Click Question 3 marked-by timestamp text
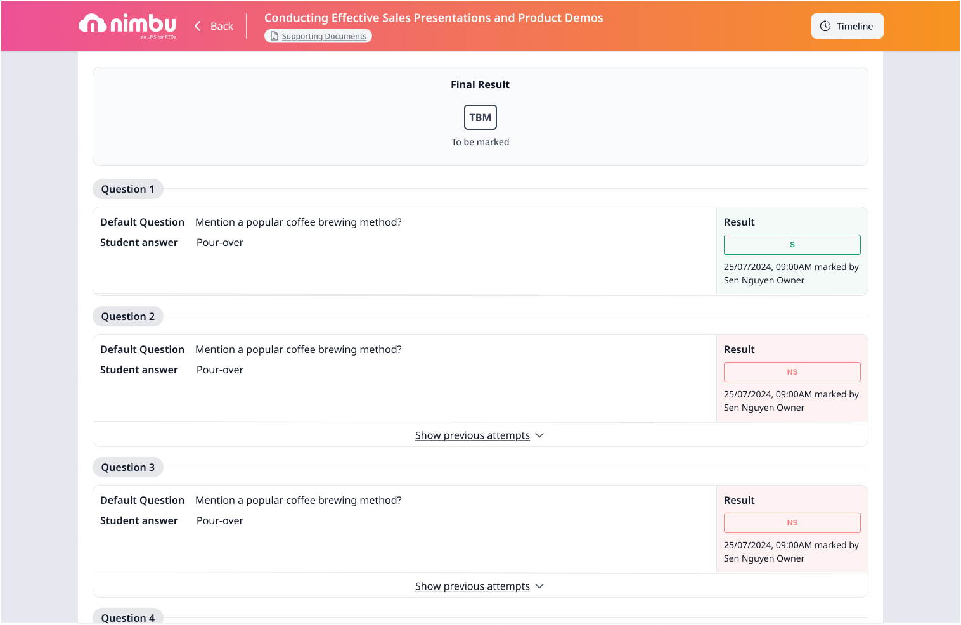The width and height of the screenshot is (961, 625). 791,552
